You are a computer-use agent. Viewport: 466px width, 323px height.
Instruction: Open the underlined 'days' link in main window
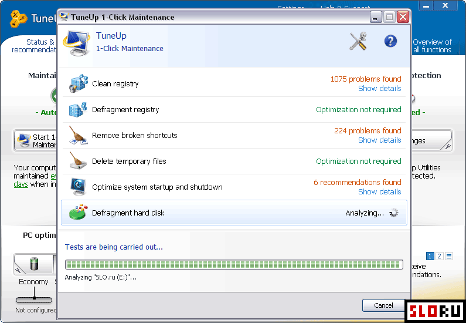click(21, 184)
